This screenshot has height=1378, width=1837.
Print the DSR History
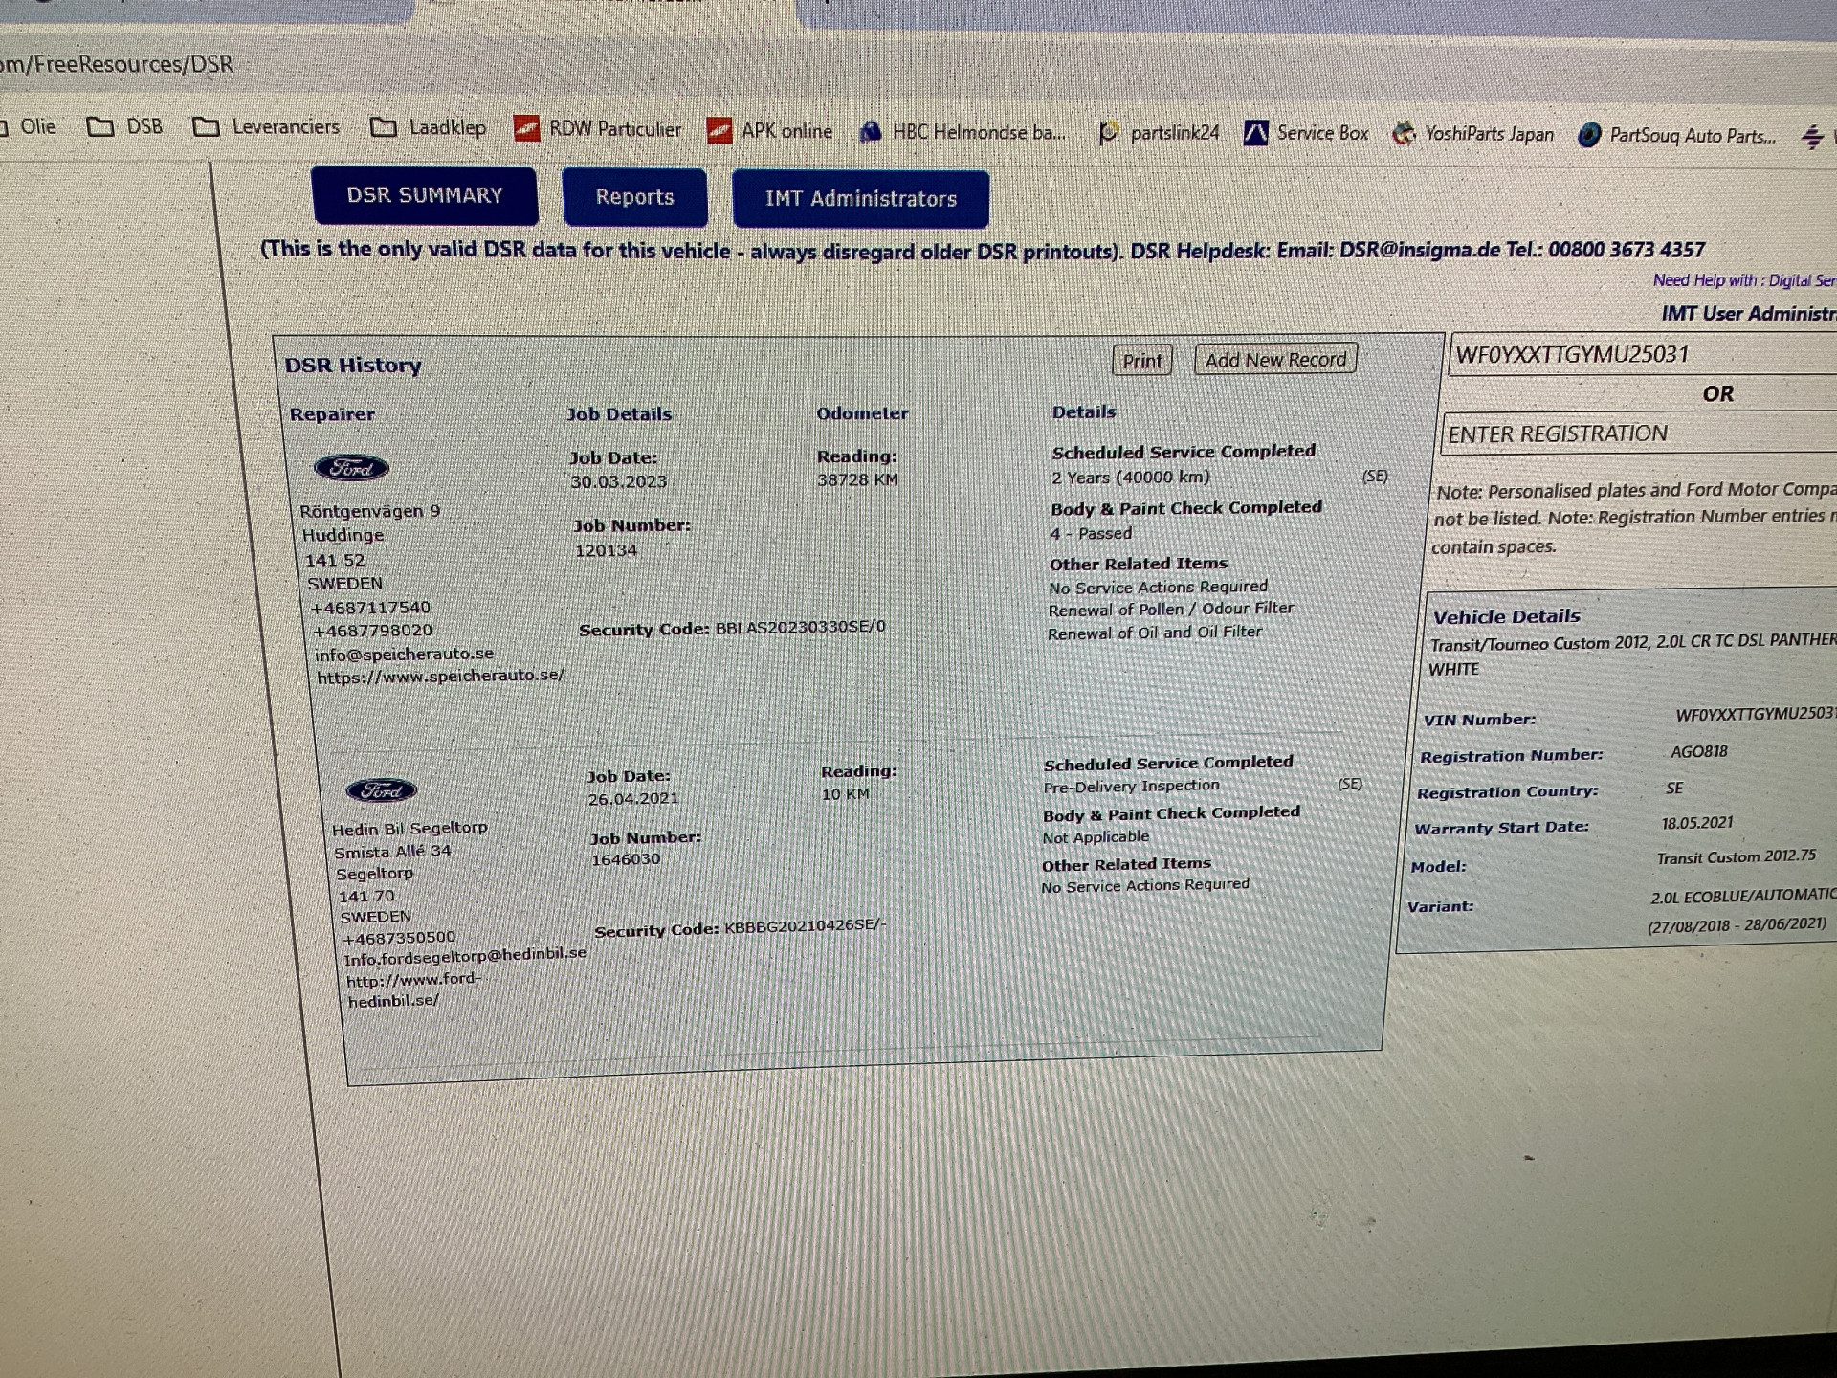click(1142, 361)
